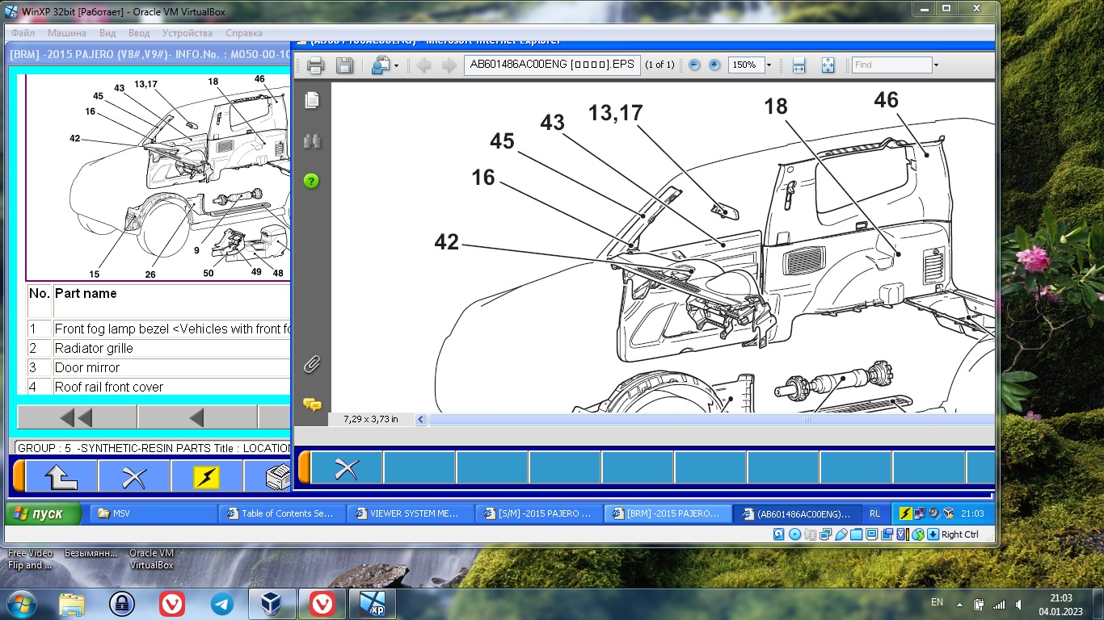Viewport: 1104px width, 620px height.
Task: Switch to Table of Contents taskbar window
Action: coord(281,513)
